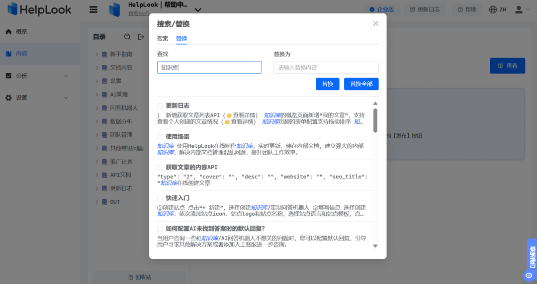Image resolution: width=537 pixels, height=284 pixels.
Task: Click API文档 folder icon
Action: 104,175
